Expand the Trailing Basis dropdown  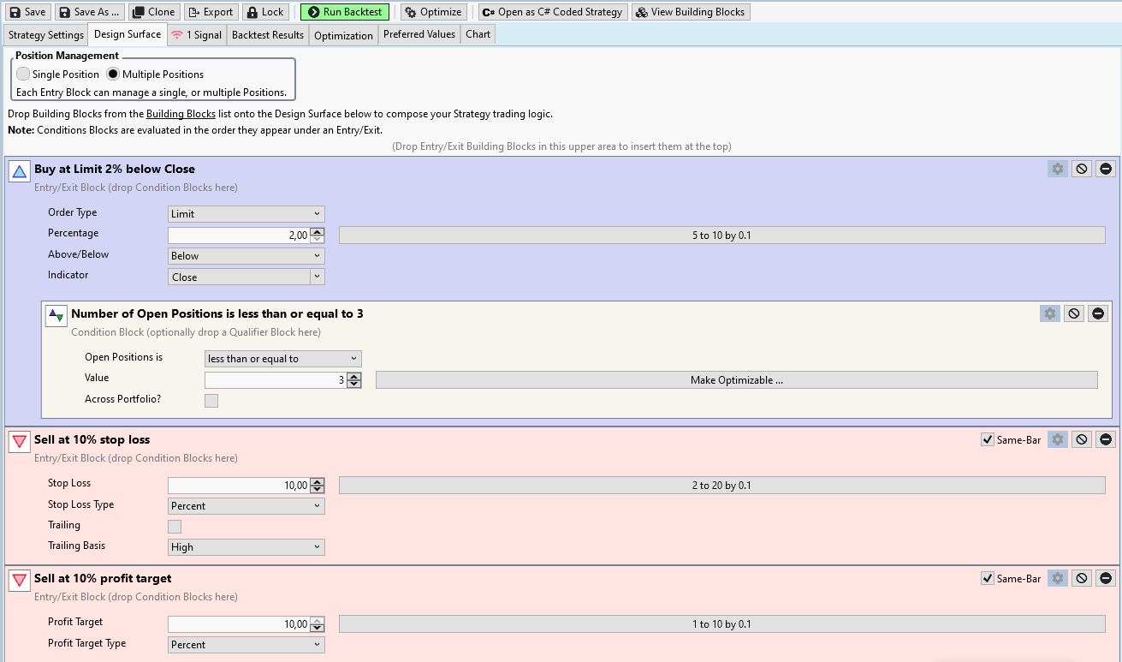246,547
